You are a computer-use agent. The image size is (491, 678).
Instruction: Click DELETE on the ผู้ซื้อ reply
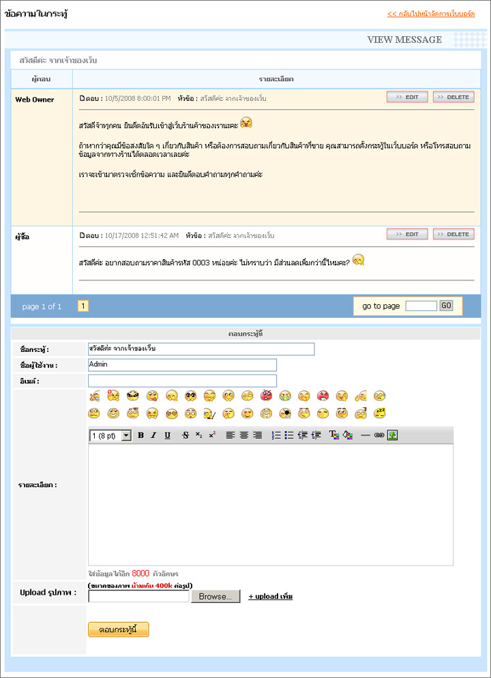tap(453, 234)
